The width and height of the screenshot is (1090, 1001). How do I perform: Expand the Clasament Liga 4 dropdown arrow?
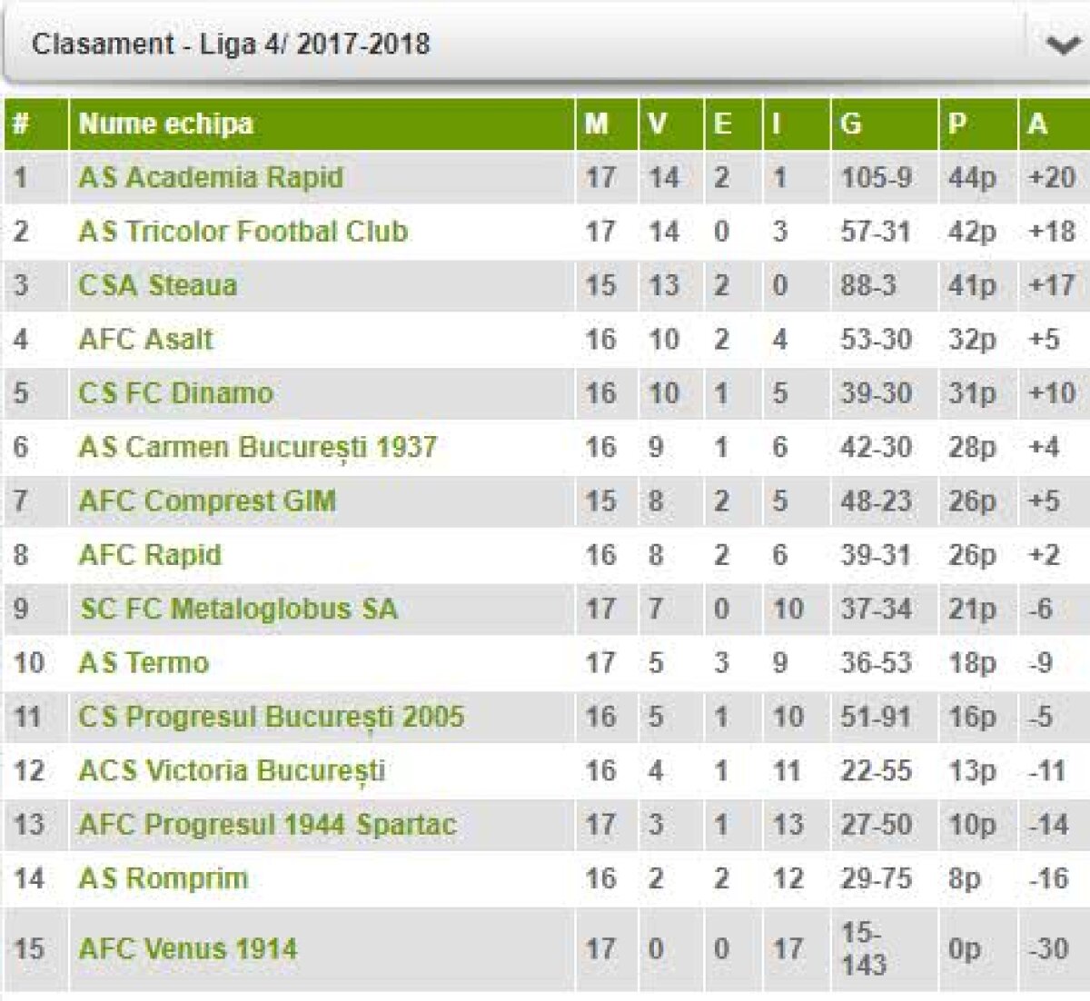(x=1061, y=45)
